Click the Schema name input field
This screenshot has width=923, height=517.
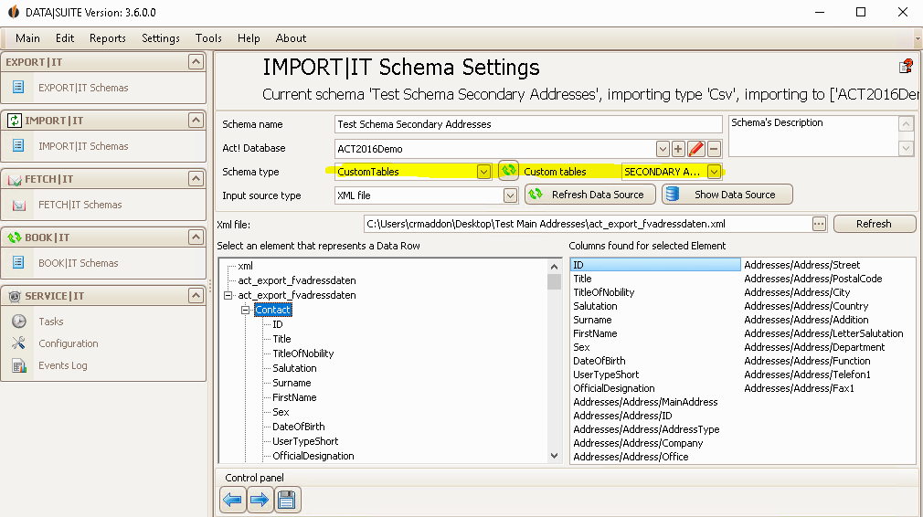tap(528, 124)
